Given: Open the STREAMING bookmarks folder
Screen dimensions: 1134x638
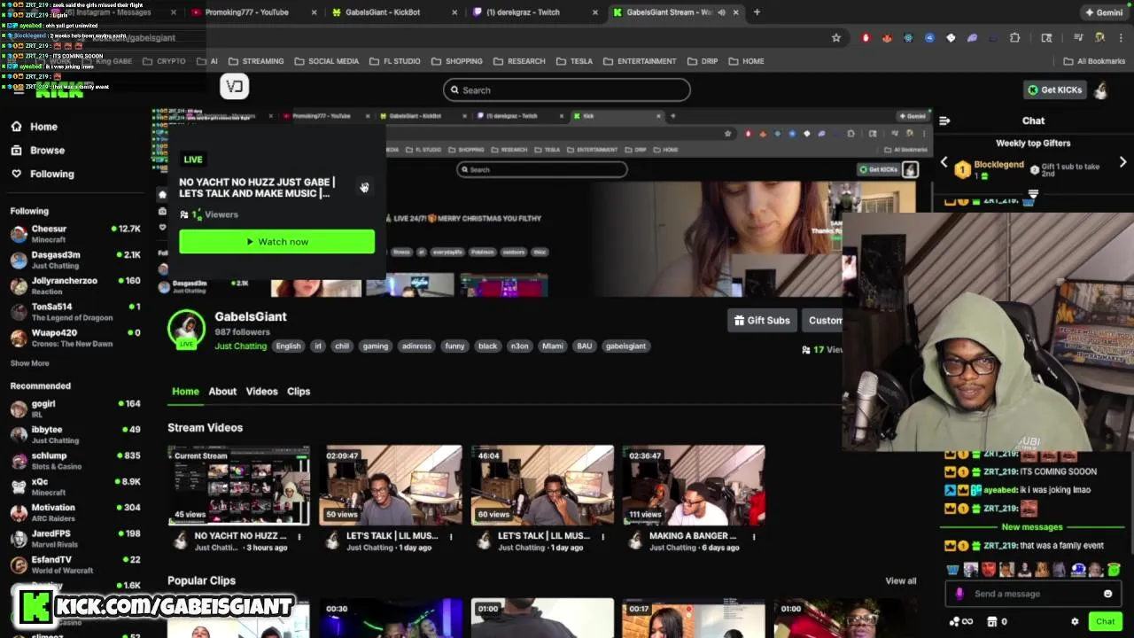Looking at the screenshot, I should (x=256, y=61).
